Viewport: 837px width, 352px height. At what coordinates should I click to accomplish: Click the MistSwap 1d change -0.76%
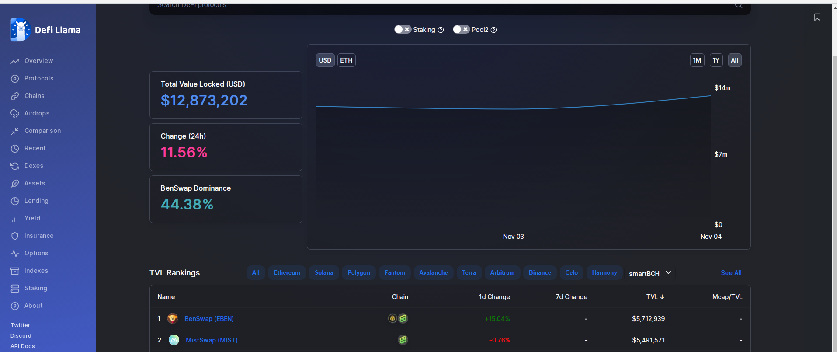coord(500,340)
